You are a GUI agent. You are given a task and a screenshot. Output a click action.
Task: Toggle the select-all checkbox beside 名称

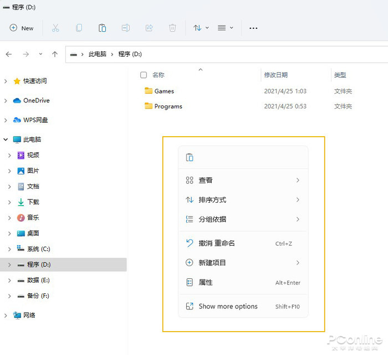tap(144, 75)
